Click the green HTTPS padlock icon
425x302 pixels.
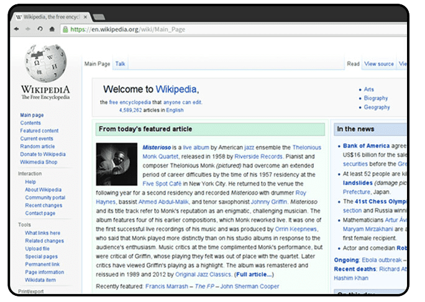pyautogui.click(x=65, y=29)
